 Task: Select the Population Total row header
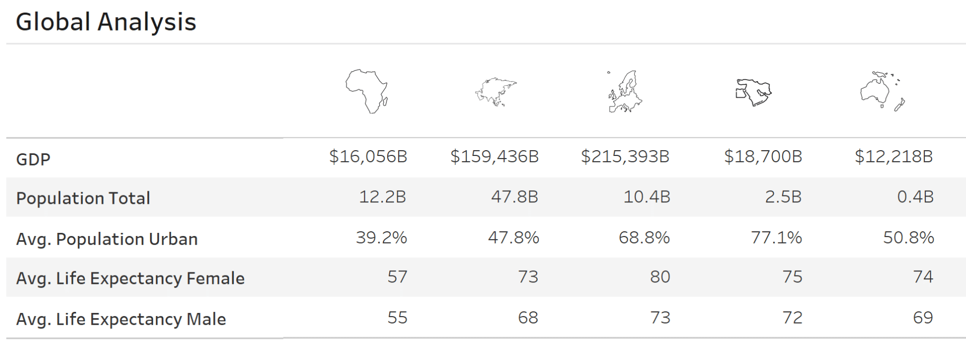pyautogui.click(x=83, y=198)
